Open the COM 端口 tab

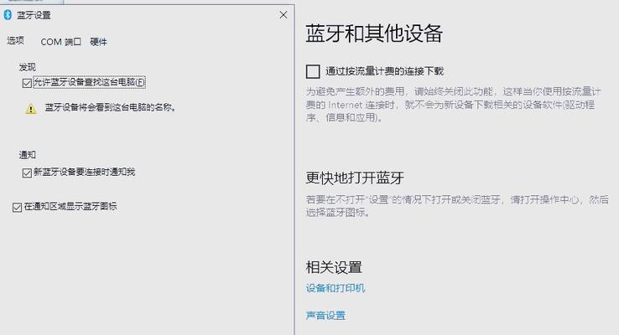pos(60,42)
